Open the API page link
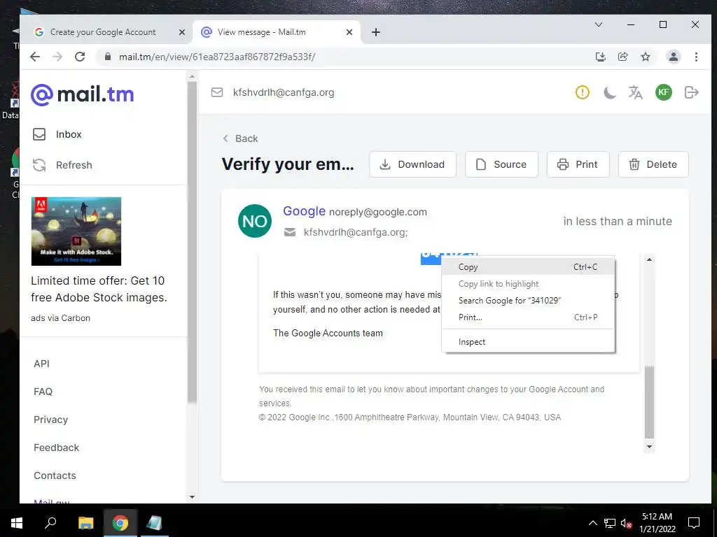Viewport: 717px width, 537px height. [x=41, y=364]
